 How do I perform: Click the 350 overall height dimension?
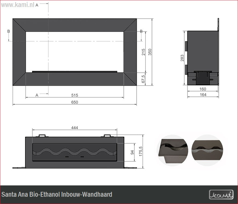(150, 52)
